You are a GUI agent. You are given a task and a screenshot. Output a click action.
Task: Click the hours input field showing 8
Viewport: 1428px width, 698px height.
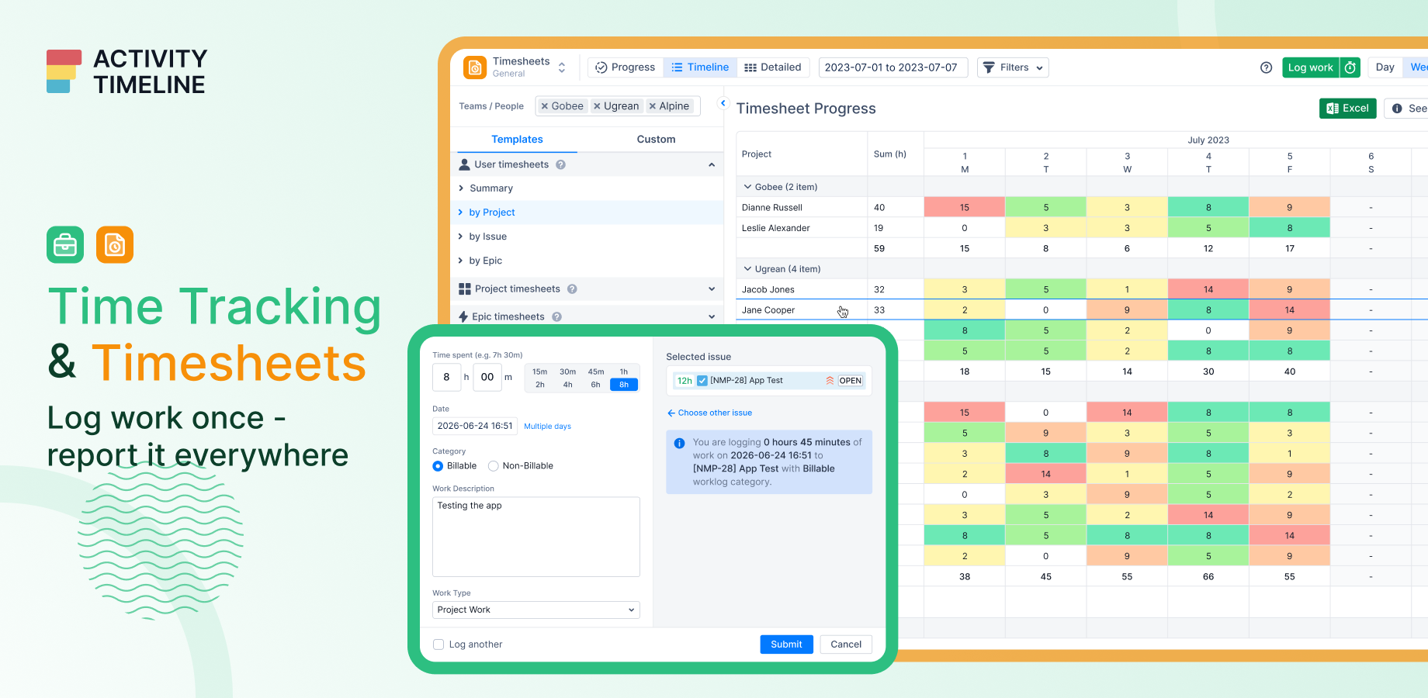coord(446,377)
